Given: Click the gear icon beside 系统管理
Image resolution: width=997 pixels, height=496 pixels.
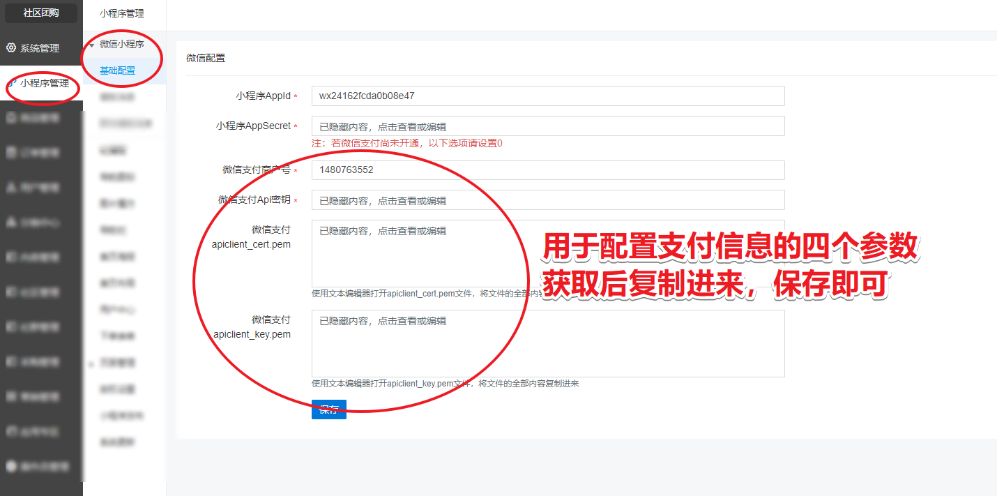Looking at the screenshot, I should pyautogui.click(x=11, y=48).
